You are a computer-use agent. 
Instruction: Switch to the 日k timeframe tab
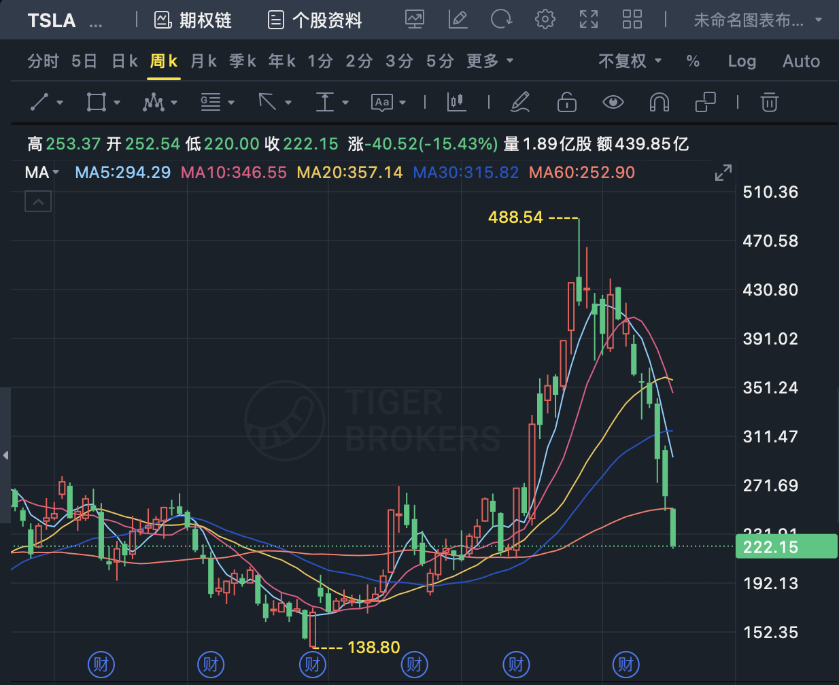[x=124, y=61]
